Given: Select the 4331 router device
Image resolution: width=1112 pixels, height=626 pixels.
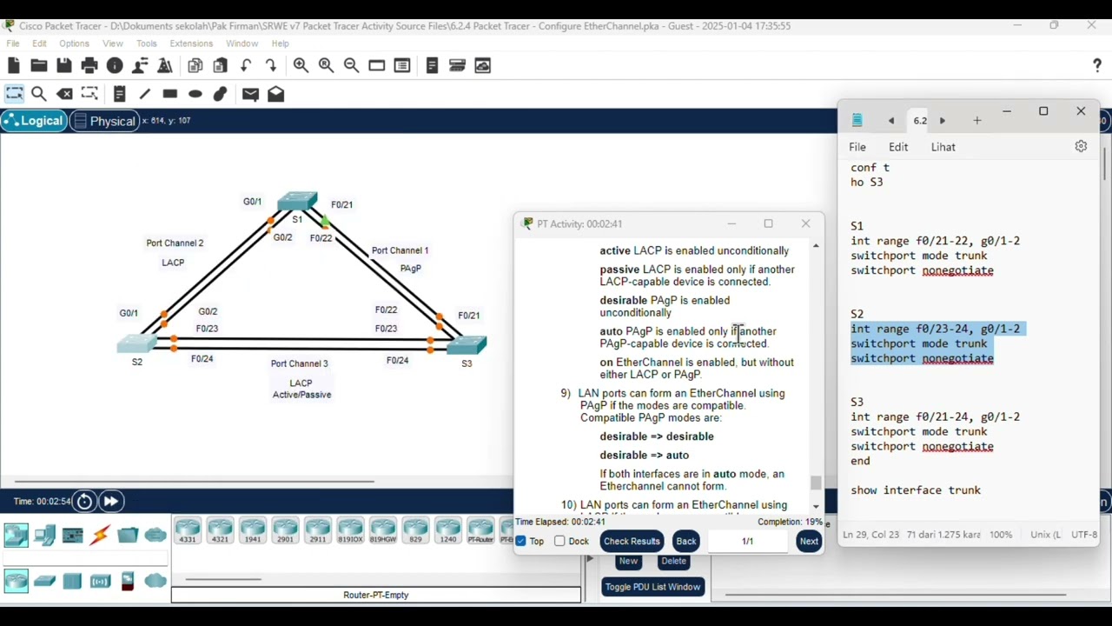Looking at the screenshot, I should pos(188,530).
